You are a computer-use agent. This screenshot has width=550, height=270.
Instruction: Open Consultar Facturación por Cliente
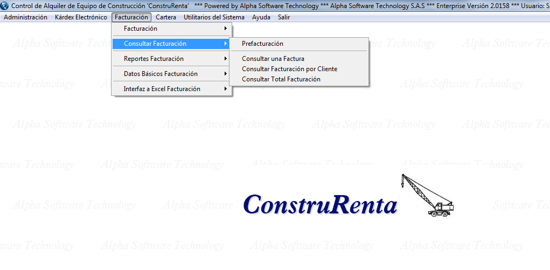point(289,69)
